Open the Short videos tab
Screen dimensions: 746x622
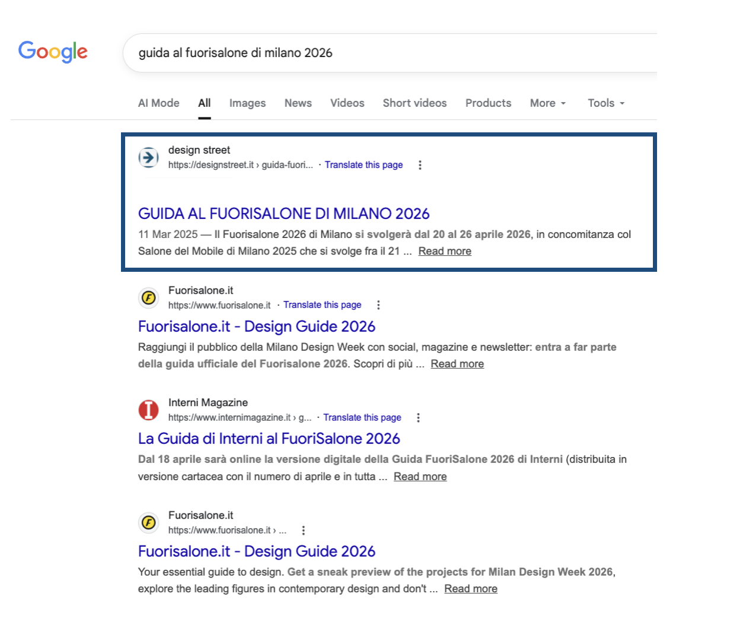[x=415, y=103]
